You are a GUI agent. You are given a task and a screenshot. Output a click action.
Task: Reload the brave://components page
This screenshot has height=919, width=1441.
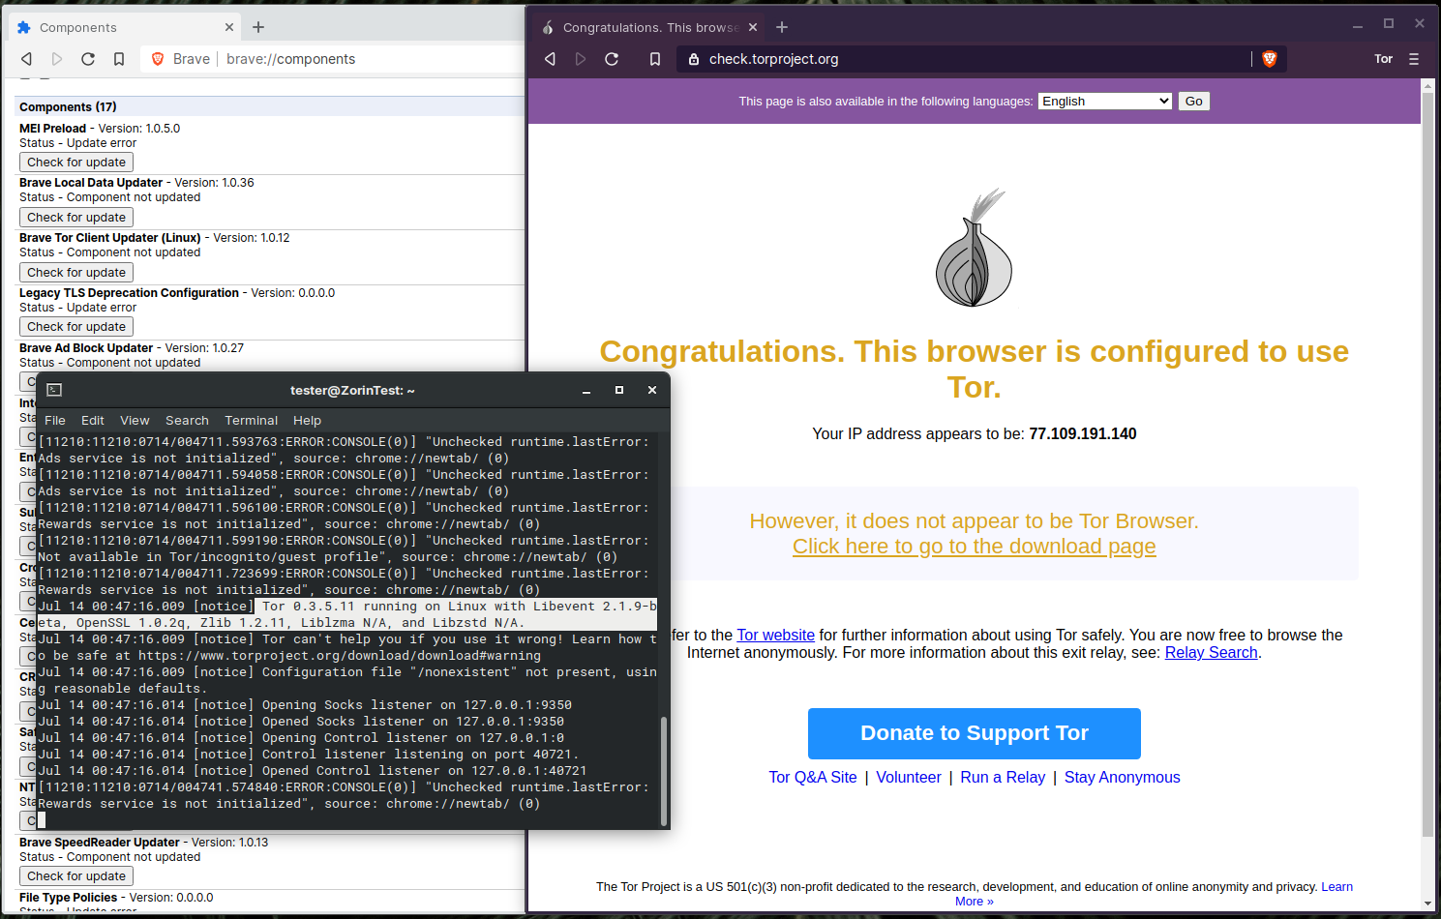pos(88,59)
